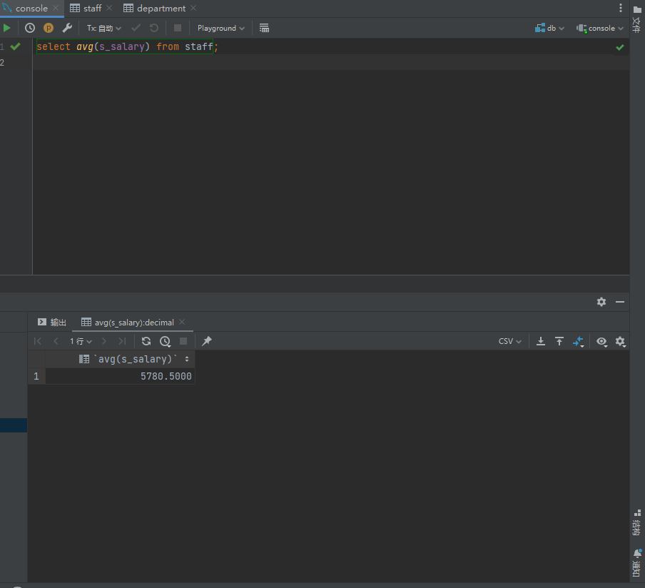Click the in-editor results table icon
The image size is (645, 588).
(264, 28)
